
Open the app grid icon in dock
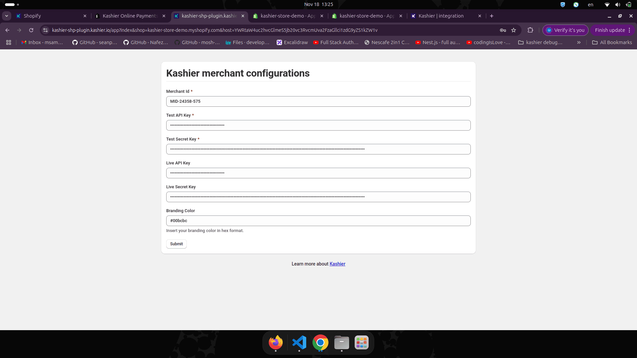(362, 342)
